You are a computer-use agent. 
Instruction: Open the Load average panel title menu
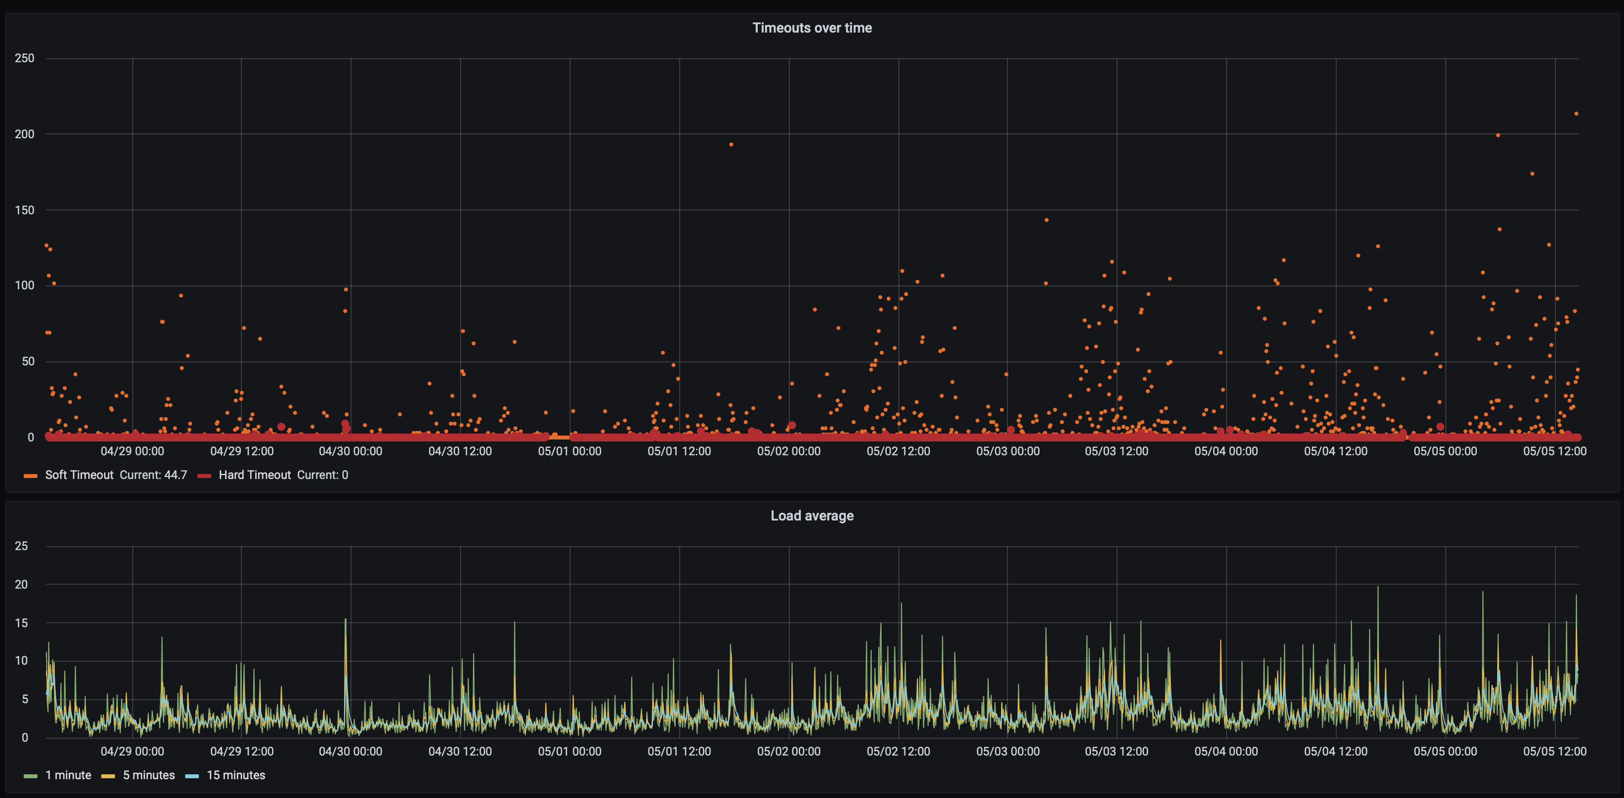point(812,516)
